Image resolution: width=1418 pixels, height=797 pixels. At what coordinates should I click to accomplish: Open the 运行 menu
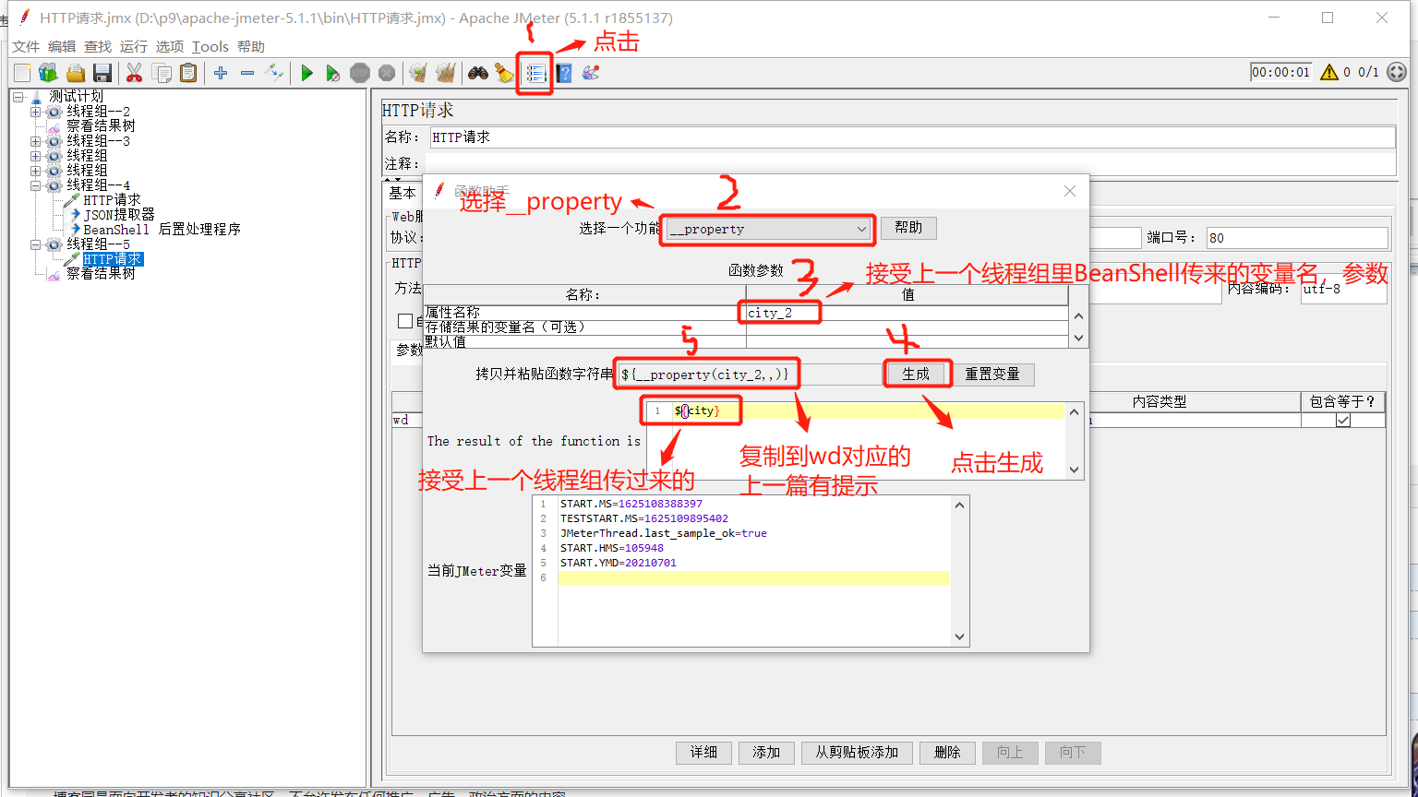(x=134, y=47)
